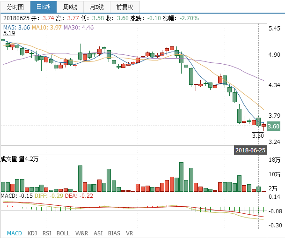Switch indicator to RSI
The image size is (285, 240).
coord(47,233)
